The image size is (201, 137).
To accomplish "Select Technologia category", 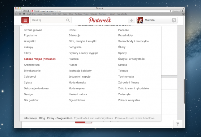I will (126, 77).
